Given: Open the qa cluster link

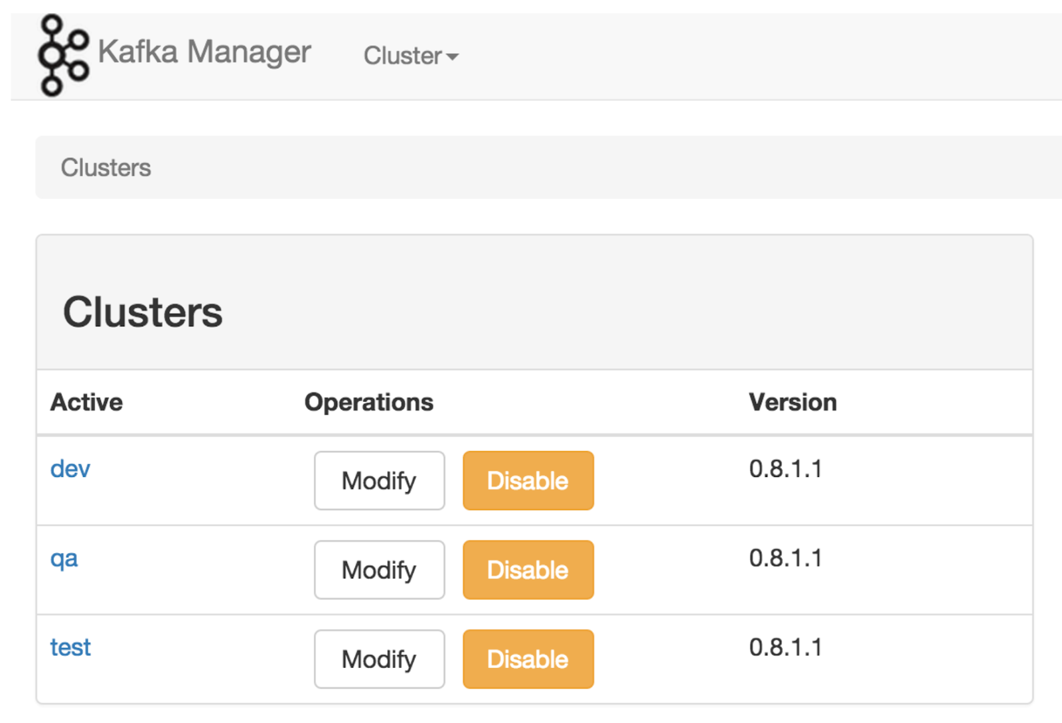Looking at the screenshot, I should 64,559.
